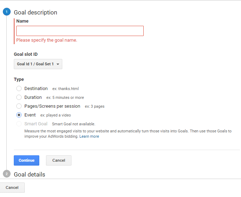This screenshot has height=197, width=241.
Task: Click 'ex: 5 minutes or more' text
Action: (65, 97)
